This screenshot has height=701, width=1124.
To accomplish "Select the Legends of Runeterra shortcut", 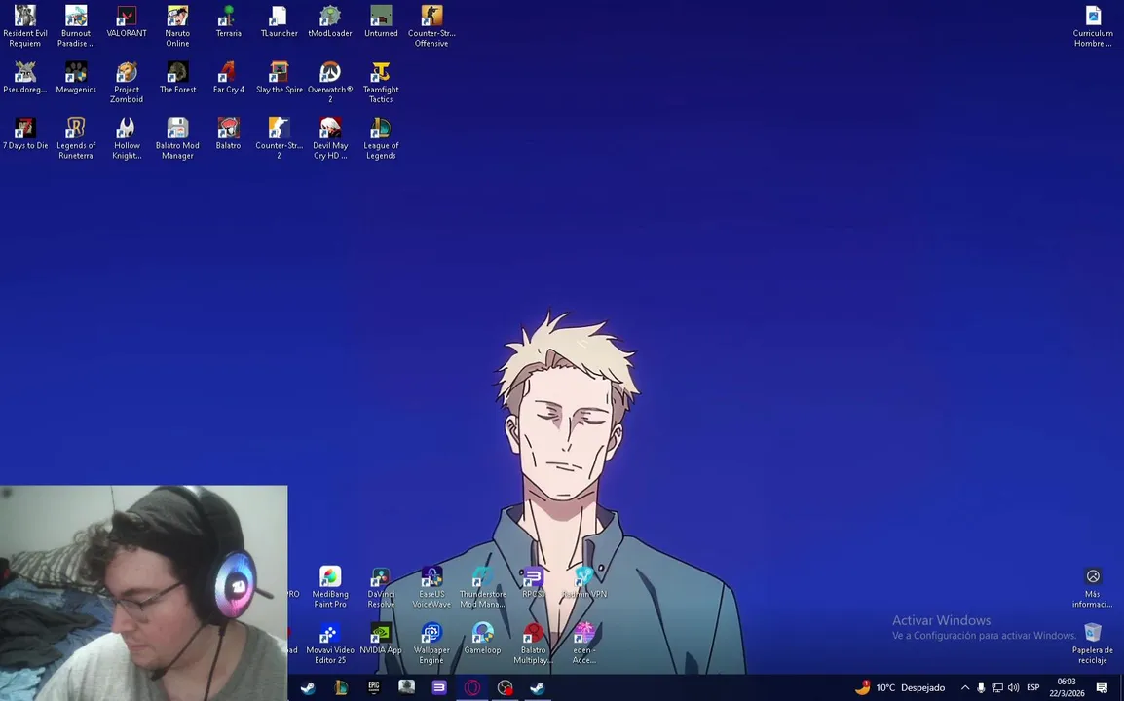I will (x=76, y=137).
